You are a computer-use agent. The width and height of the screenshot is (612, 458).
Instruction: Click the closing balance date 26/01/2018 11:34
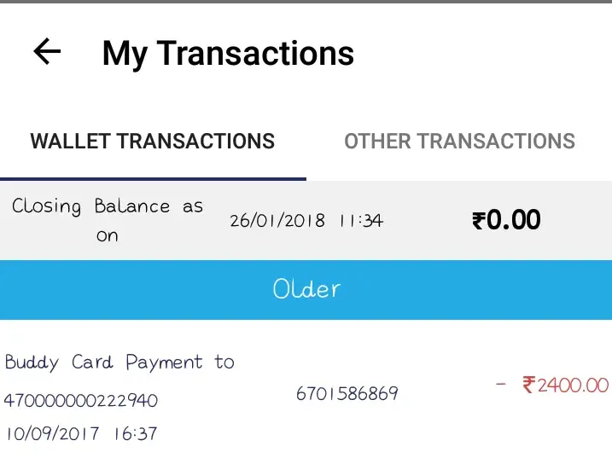click(306, 221)
